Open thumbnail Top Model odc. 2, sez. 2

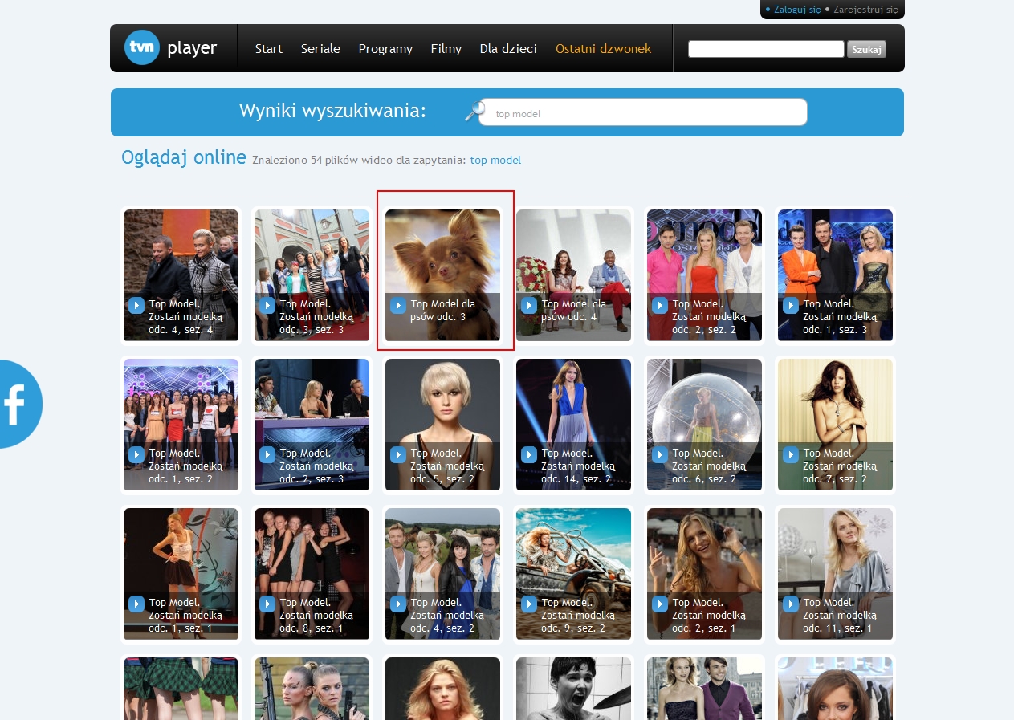click(x=704, y=275)
